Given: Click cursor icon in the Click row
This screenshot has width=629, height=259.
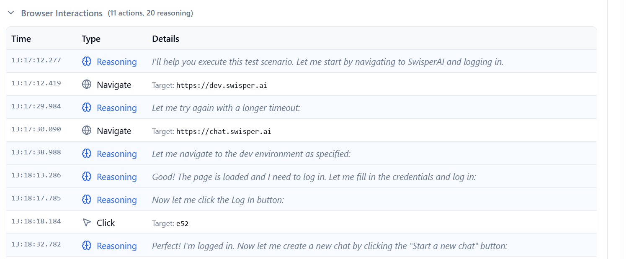Looking at the screenshot, I should click(87, 223).
